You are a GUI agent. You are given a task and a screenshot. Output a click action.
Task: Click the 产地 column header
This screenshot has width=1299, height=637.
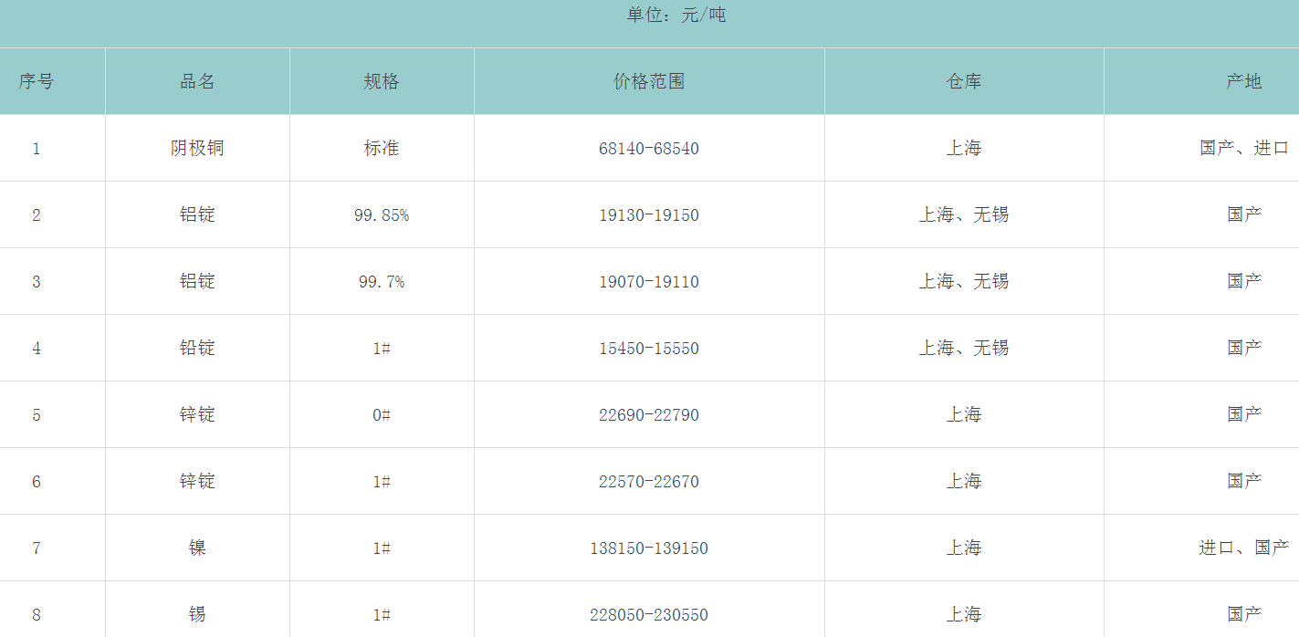(1243, 81)
